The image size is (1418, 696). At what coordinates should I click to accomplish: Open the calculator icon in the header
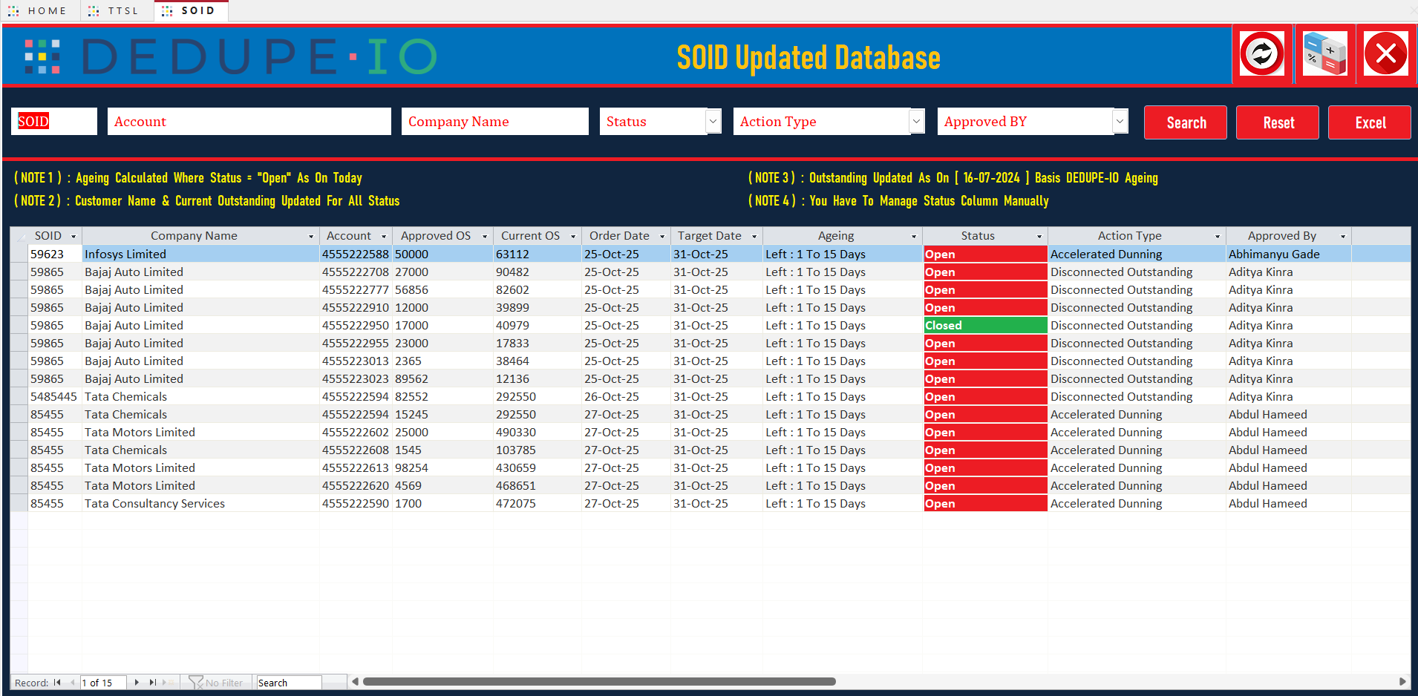point(1324,53)
